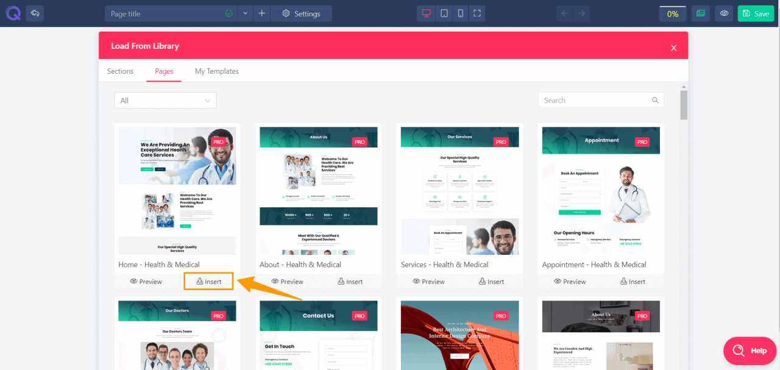Preview Home - Health & Medical template
This screenshot has width=780, height=370.
pyautogui.click(x=146, y=281)
